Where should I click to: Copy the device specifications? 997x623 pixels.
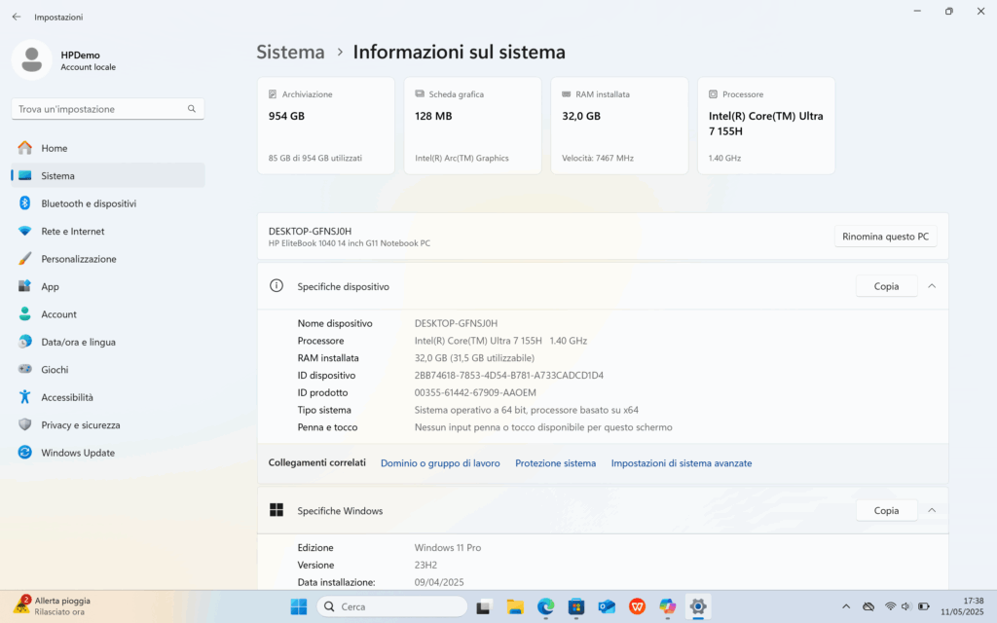pos(886,286)
